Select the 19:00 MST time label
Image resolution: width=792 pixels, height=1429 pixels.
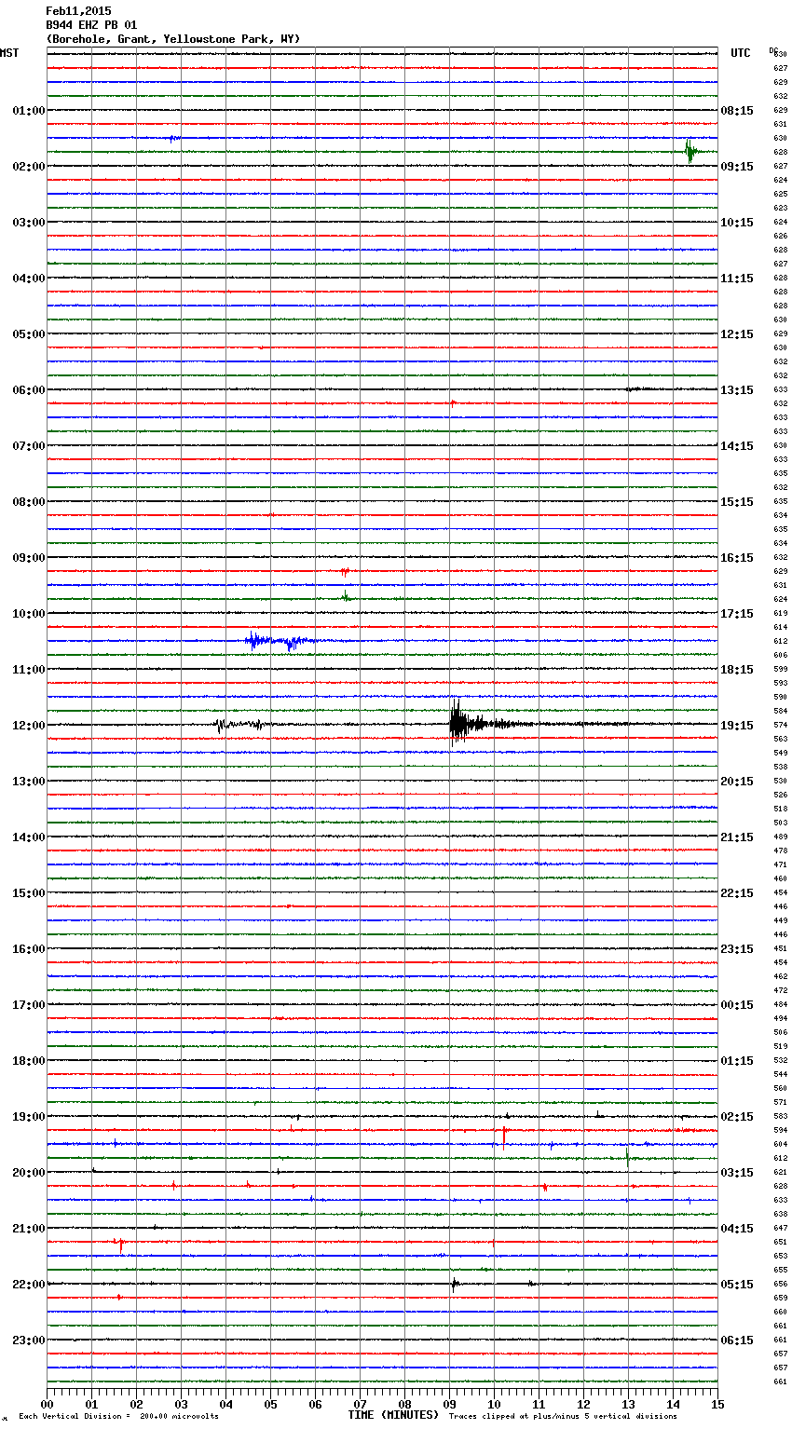coord(29,1117)
